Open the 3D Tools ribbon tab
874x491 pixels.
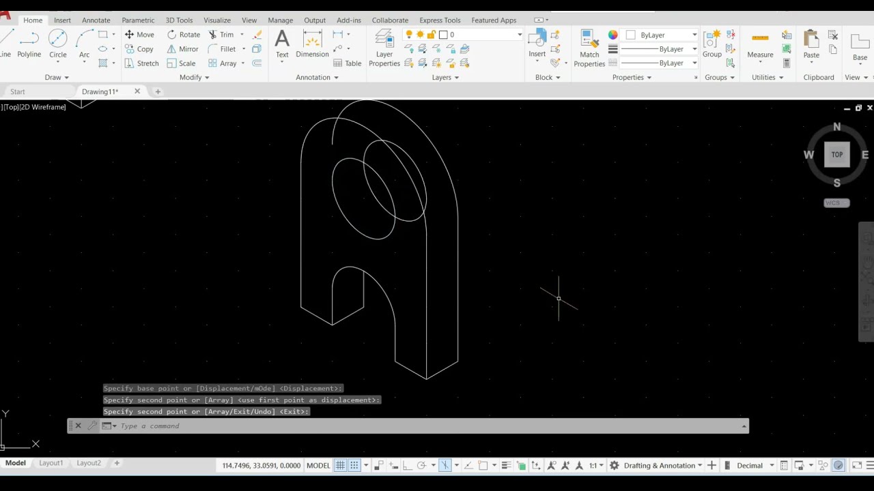(179, 20)
